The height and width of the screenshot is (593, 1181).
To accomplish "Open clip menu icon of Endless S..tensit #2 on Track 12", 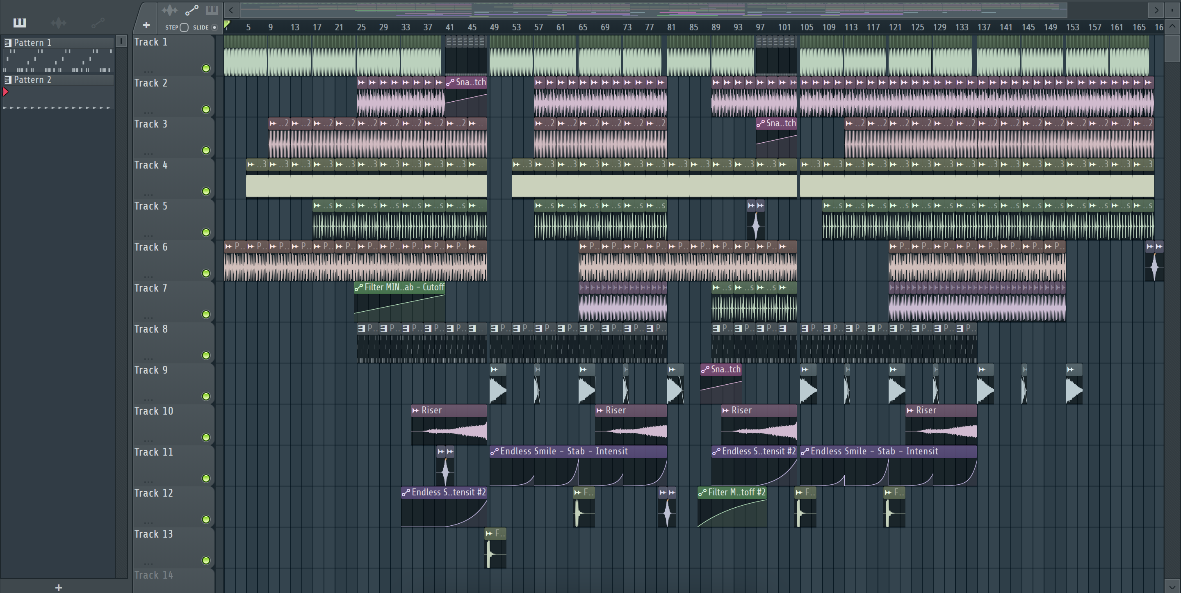I will (x=406, y=493).
